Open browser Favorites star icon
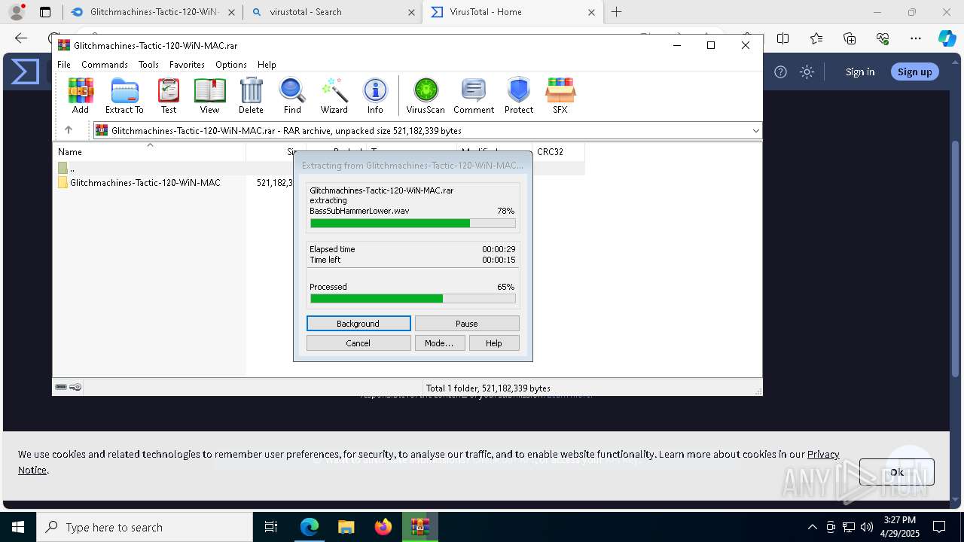This screenshot has height=542, width=964. click(x=816, y=38)
